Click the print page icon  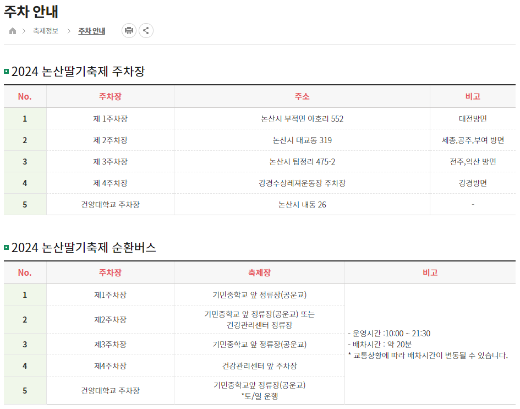coord(129,31)
